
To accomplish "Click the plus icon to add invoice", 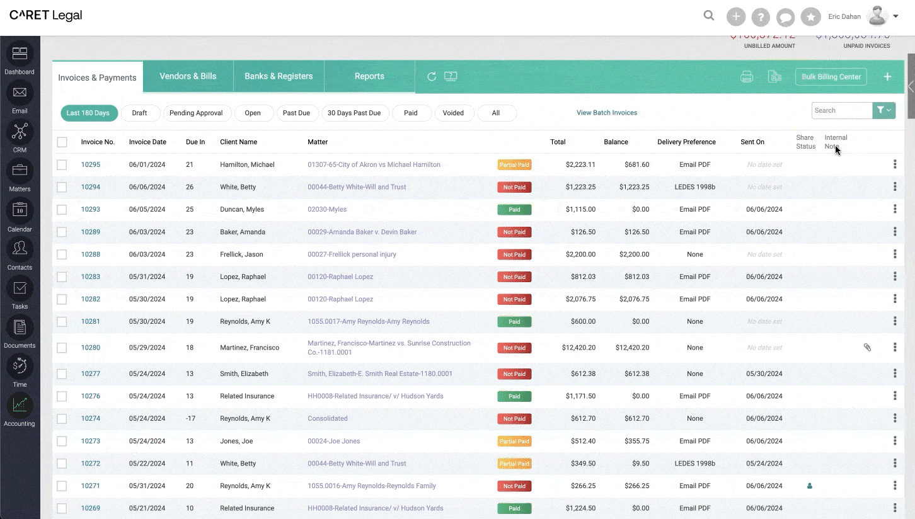I will (x=887, y=77).
